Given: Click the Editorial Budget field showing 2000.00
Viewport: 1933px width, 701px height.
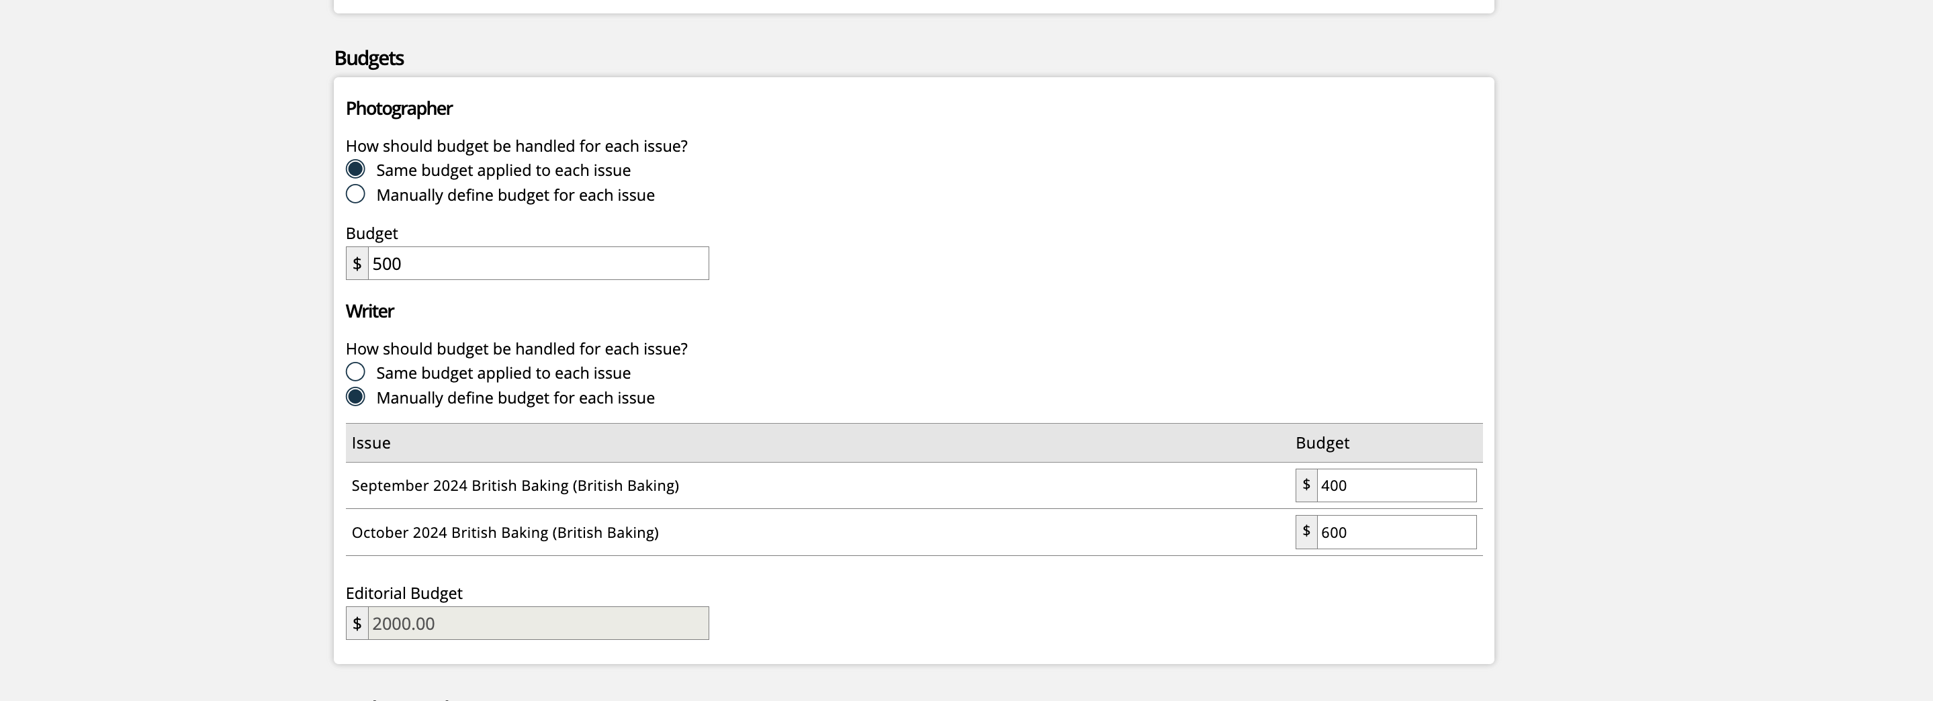Looking at the screenshot, I should pyautogui.click(x=537, y=624).
